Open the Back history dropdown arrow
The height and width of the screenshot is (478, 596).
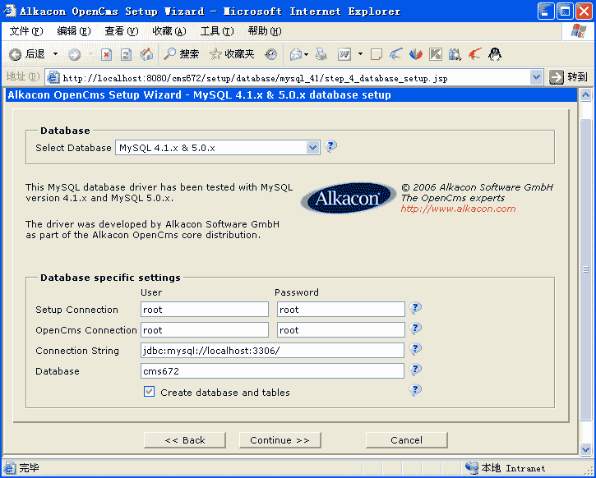tap(56, 54)
